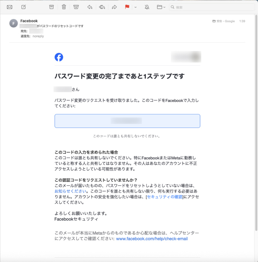Viewport: 258px width, 262px height.
Task: Open flag color dropdown arrow
Action: click(136, 7)
